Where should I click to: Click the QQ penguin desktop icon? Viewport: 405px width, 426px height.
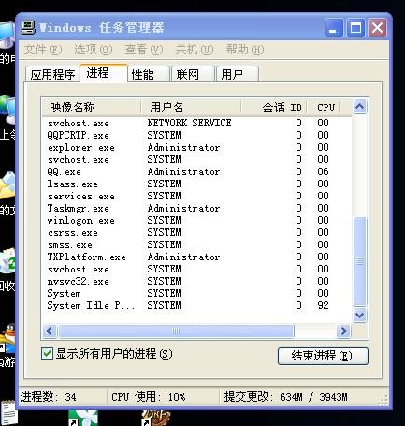pos(7,339)
